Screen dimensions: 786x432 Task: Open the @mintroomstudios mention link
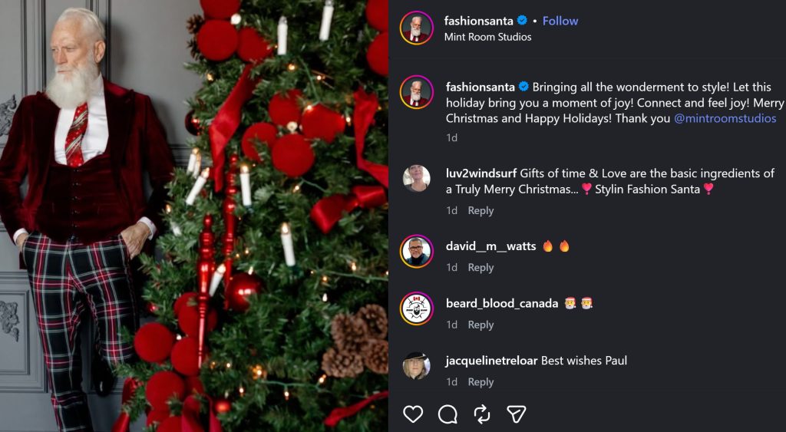coord(725,119)
